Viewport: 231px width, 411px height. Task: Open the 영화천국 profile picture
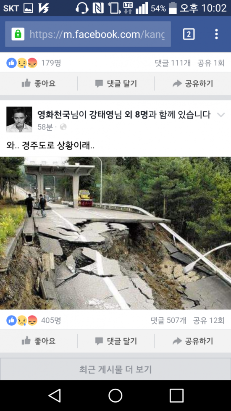pyautogui.click(x=19, y=119)
